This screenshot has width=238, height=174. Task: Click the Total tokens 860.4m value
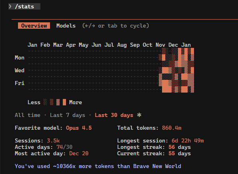point(172,128)
